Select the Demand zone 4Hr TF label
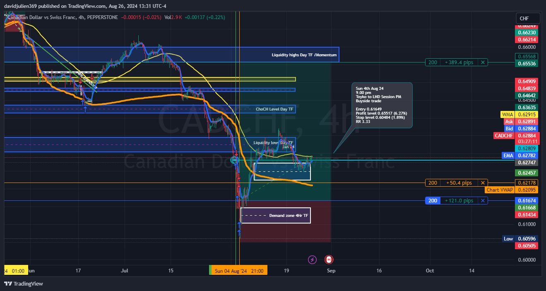 289,216
